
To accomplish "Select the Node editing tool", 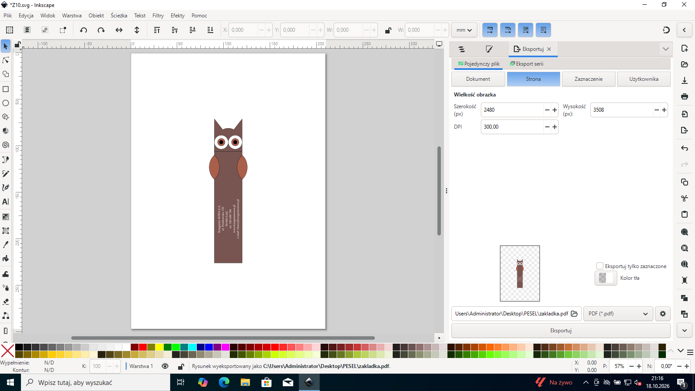I will (x=6, y=60).
